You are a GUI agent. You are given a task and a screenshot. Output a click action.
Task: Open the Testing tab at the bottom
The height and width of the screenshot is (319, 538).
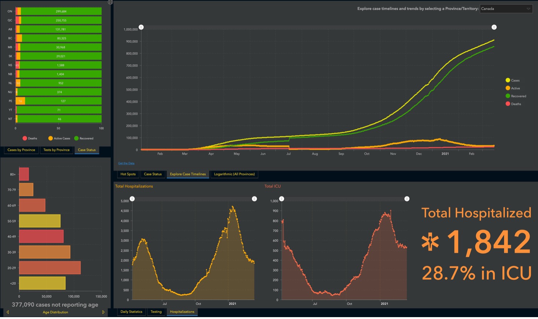point(156,311)
